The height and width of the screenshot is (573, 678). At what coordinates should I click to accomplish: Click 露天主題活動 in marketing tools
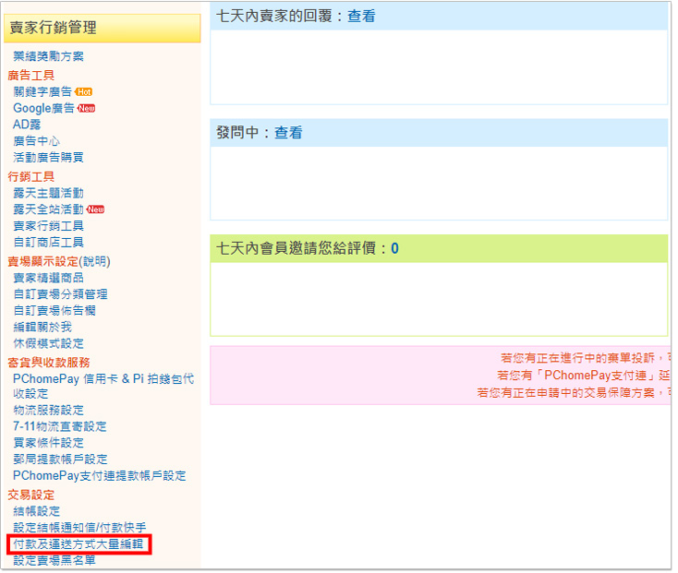tap(48, 193)
